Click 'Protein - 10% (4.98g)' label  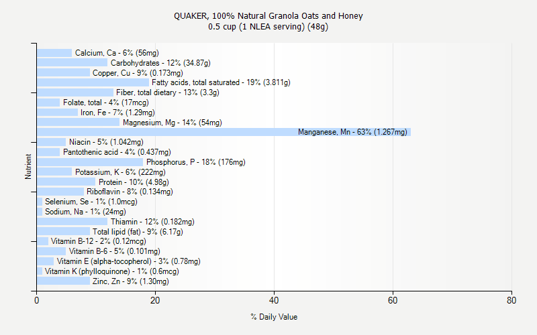[134, 182]
